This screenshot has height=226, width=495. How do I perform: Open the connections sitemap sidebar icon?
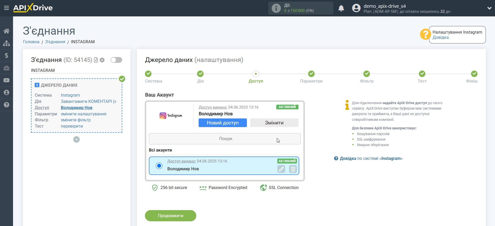pos(7,43)
